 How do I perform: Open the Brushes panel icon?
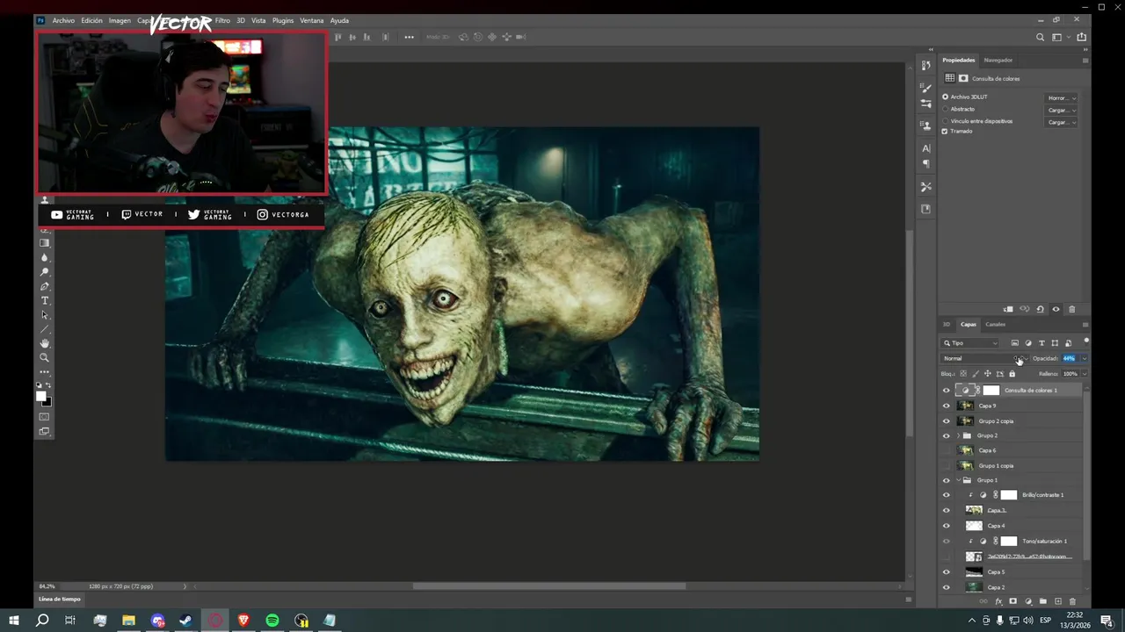(925, 88)
